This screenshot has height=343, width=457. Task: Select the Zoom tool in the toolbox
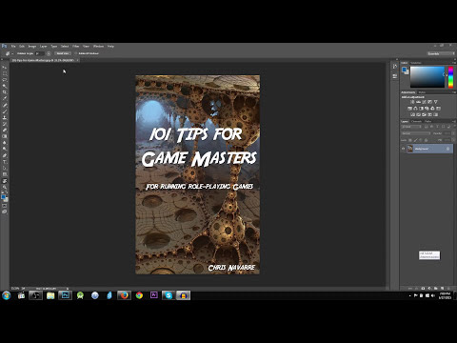[5, 188]
